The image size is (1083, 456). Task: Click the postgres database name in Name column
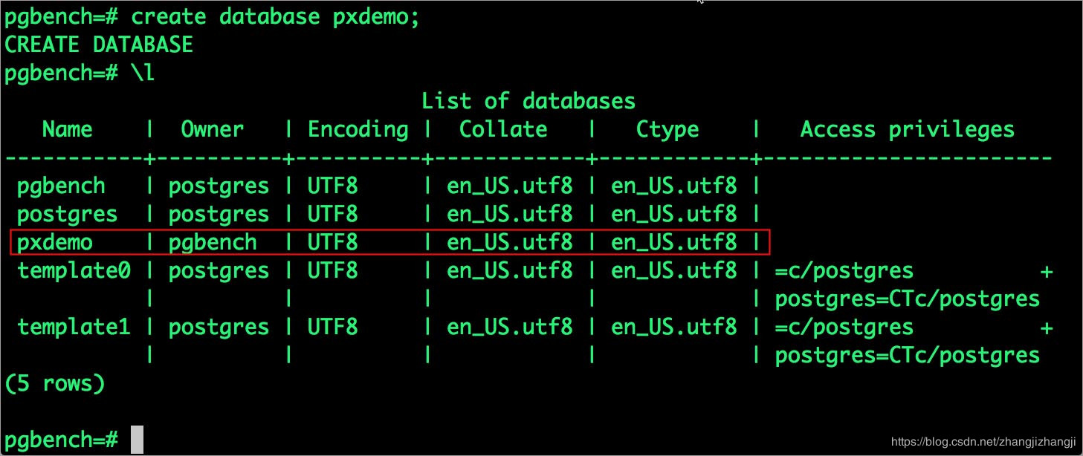point(68,215)
